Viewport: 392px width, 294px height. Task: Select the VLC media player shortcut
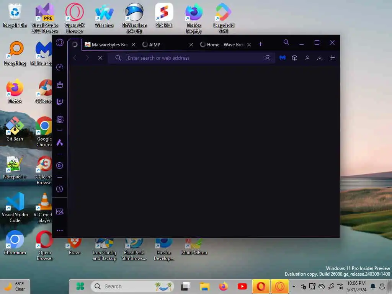tap(43, 207)
